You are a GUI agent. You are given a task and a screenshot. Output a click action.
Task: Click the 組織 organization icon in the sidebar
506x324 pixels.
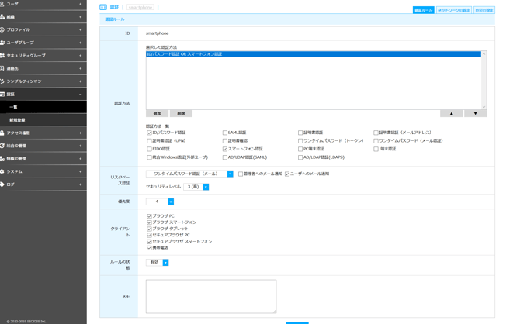tap(2, 17)
